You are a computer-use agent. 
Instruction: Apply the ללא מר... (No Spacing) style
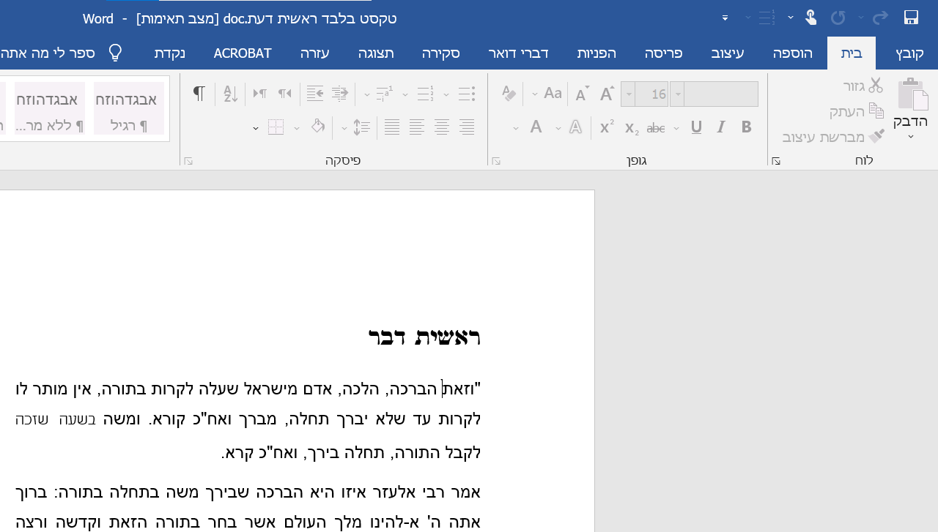pos(50,108)
